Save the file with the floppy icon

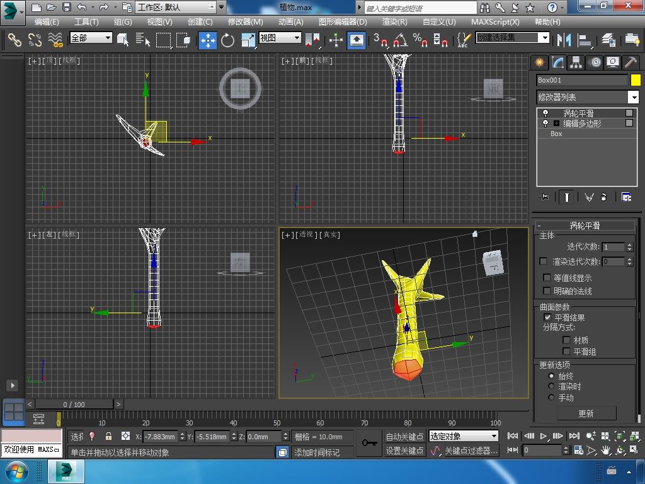67,7
